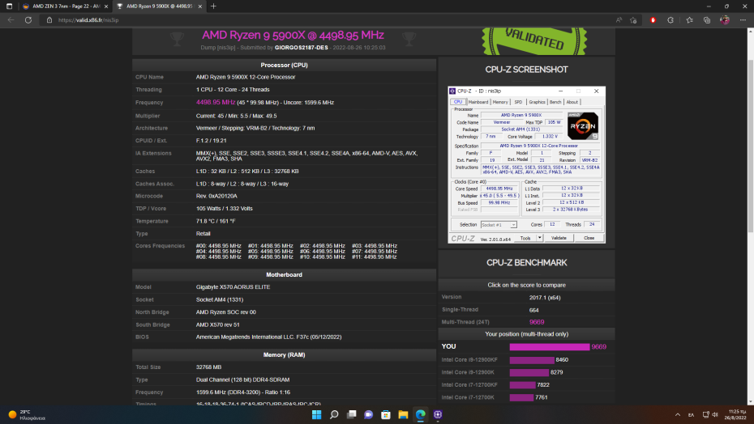Screen dimensions: 754x424
Task: Open Task View from taskbar
Action: point(352,414)
